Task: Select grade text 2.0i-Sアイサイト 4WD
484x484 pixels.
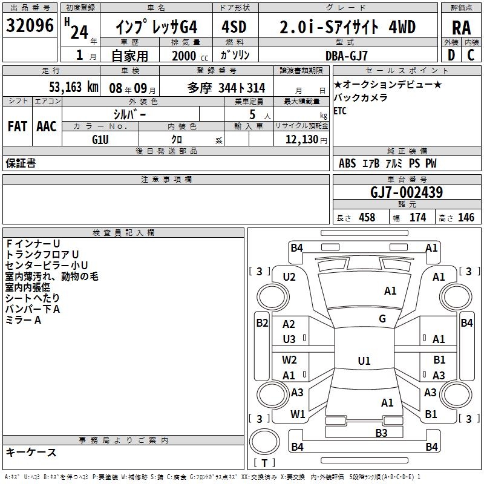Action: (x=347, y=27)
